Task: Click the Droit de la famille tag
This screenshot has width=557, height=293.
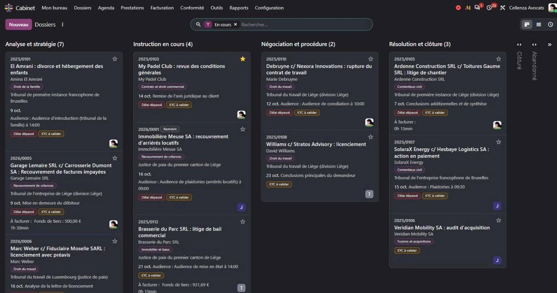Action: pos(27,87)
